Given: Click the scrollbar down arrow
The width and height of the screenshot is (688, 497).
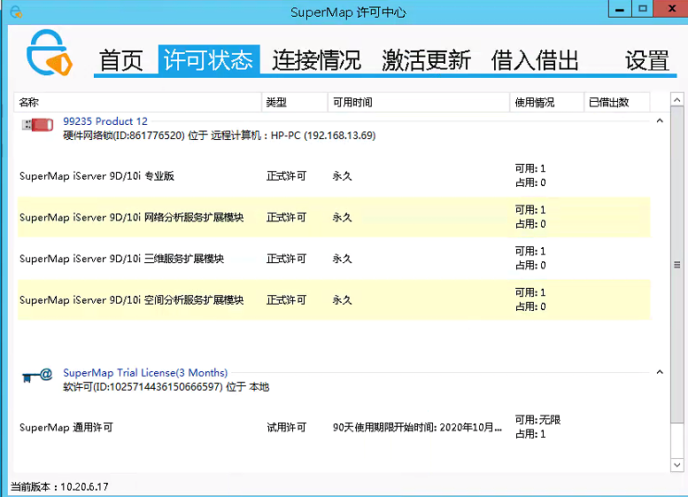Looking at the screenshot, I should click(x=677, y=465).
